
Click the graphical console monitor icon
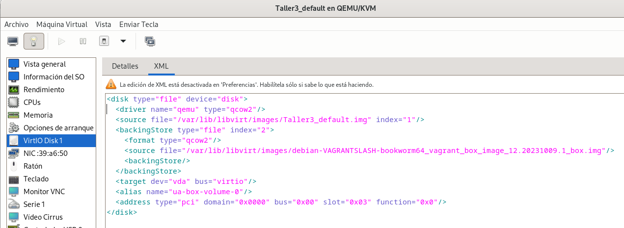click(13, 41)
